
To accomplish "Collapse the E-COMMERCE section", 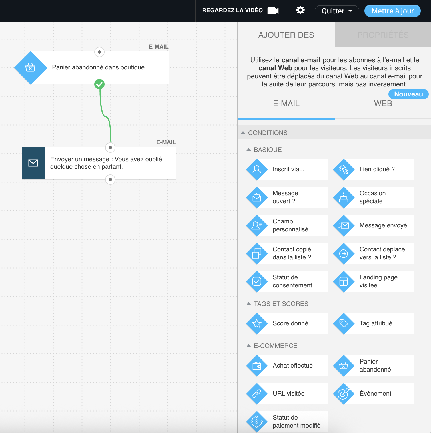I will (248, 345).
